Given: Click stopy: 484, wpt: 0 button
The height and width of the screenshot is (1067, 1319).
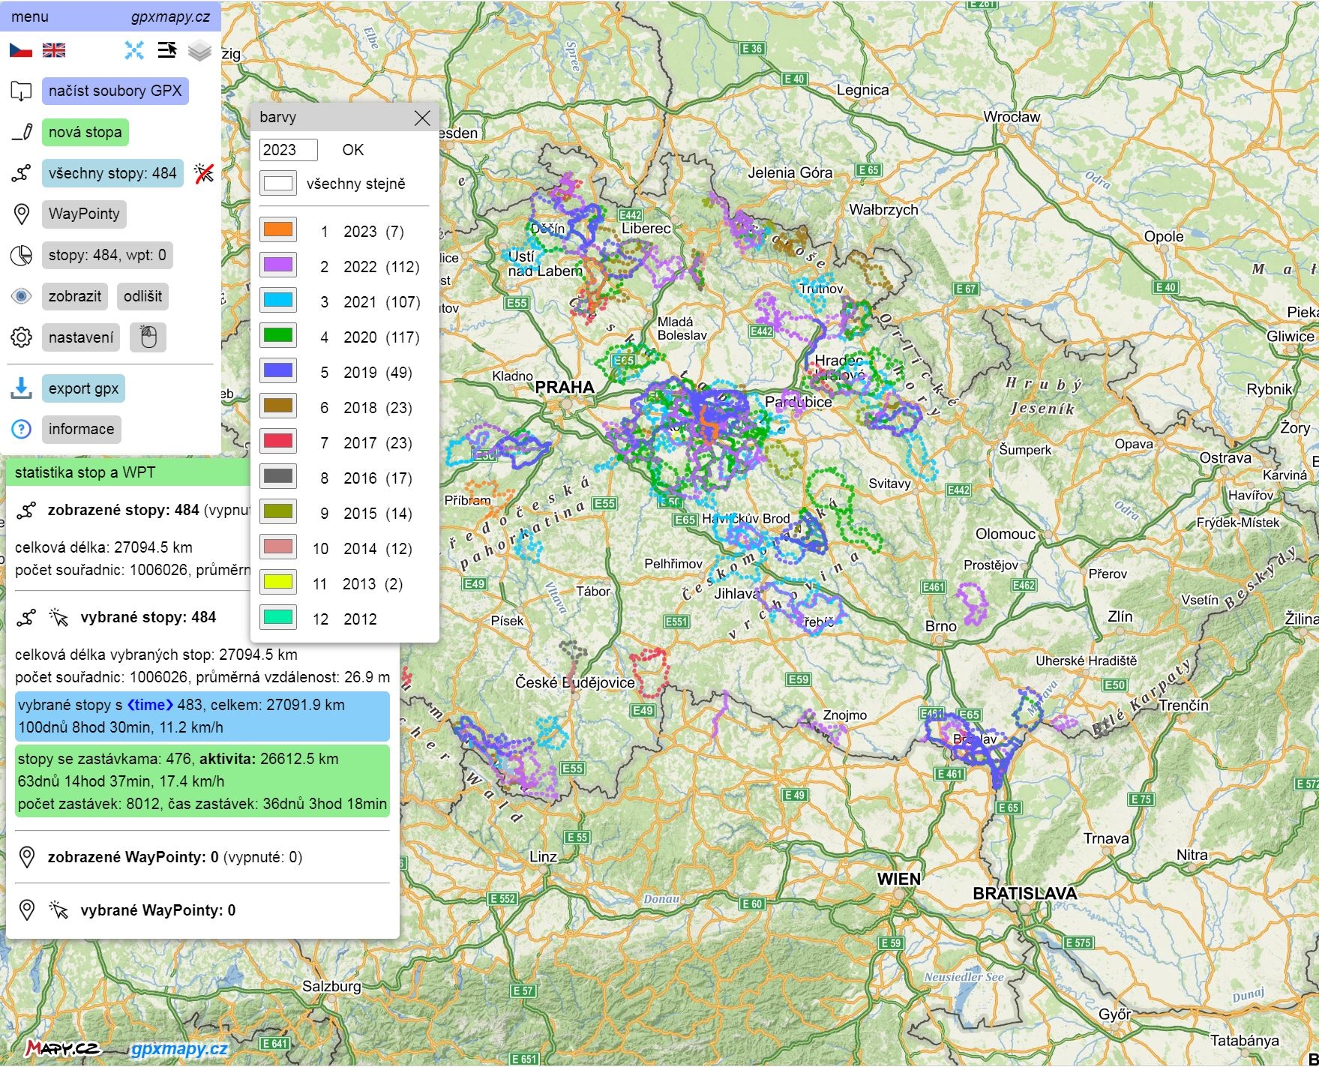Looking at the screenshot, I should [107, 256].
